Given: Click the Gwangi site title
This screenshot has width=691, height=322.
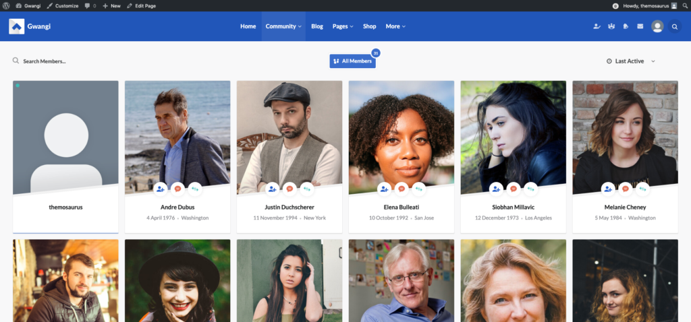Looking at the screenshot, I should (x=38, y=26).
